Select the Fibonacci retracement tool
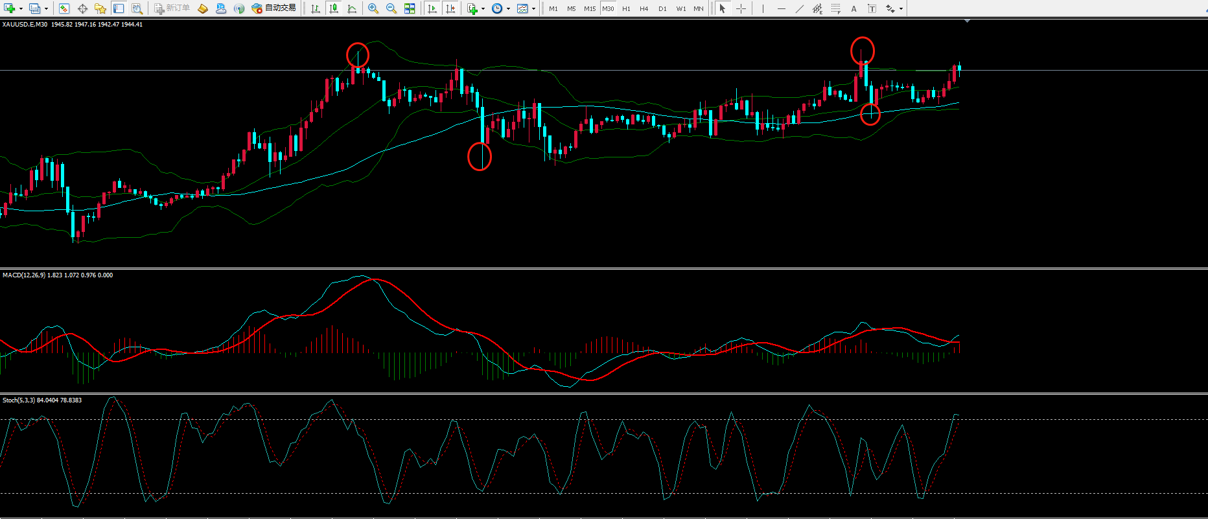 coord(836,8)
